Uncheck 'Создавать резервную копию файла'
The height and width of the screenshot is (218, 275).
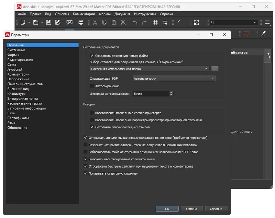(x=92, y=55)
